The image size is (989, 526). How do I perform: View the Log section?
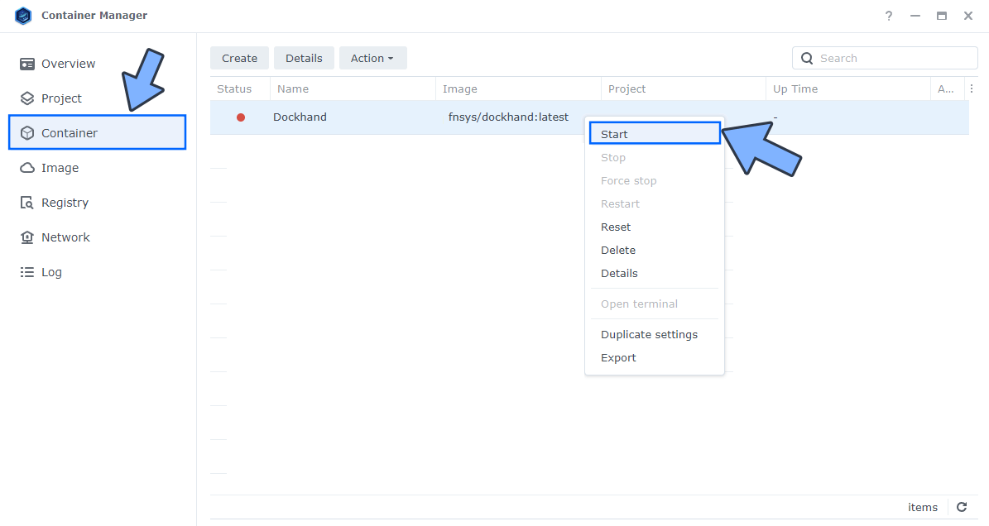click(x=27, y=271)
